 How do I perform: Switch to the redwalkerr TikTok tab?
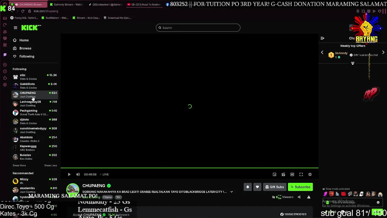[x=106, y=5]
